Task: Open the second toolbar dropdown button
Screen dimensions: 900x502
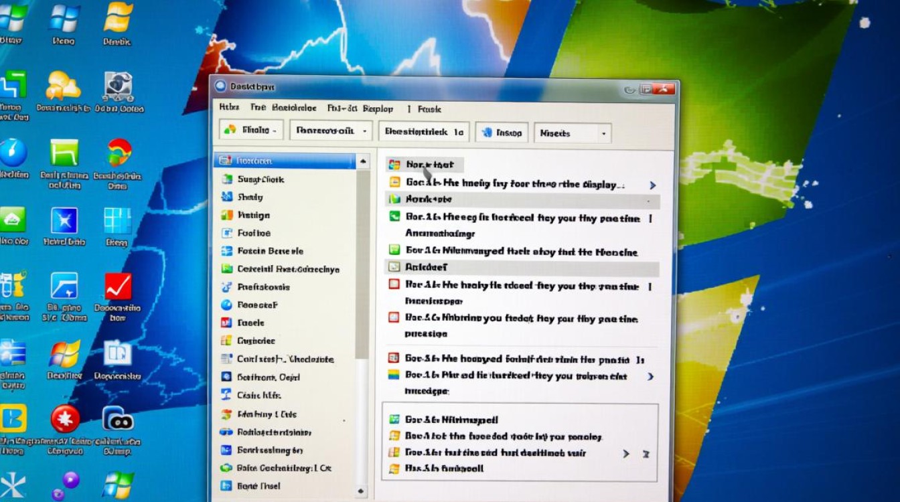Action: [x=330, y=131]
